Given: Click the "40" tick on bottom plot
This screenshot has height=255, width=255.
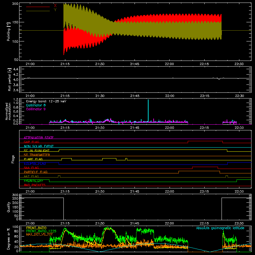Looking at the screenshot, I should tap(16, 242).
